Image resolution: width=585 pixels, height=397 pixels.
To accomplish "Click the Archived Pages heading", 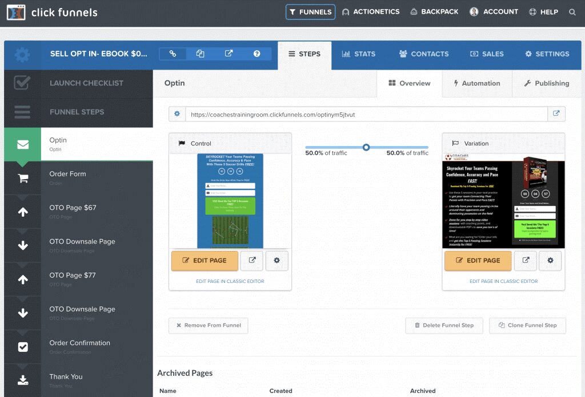I will [x=185, y=373].
